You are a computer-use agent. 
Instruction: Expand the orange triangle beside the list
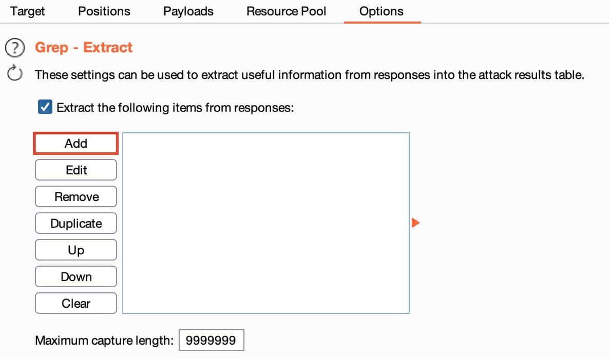(x=416, y=223)
